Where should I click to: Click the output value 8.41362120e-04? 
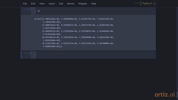pos(51,34)
